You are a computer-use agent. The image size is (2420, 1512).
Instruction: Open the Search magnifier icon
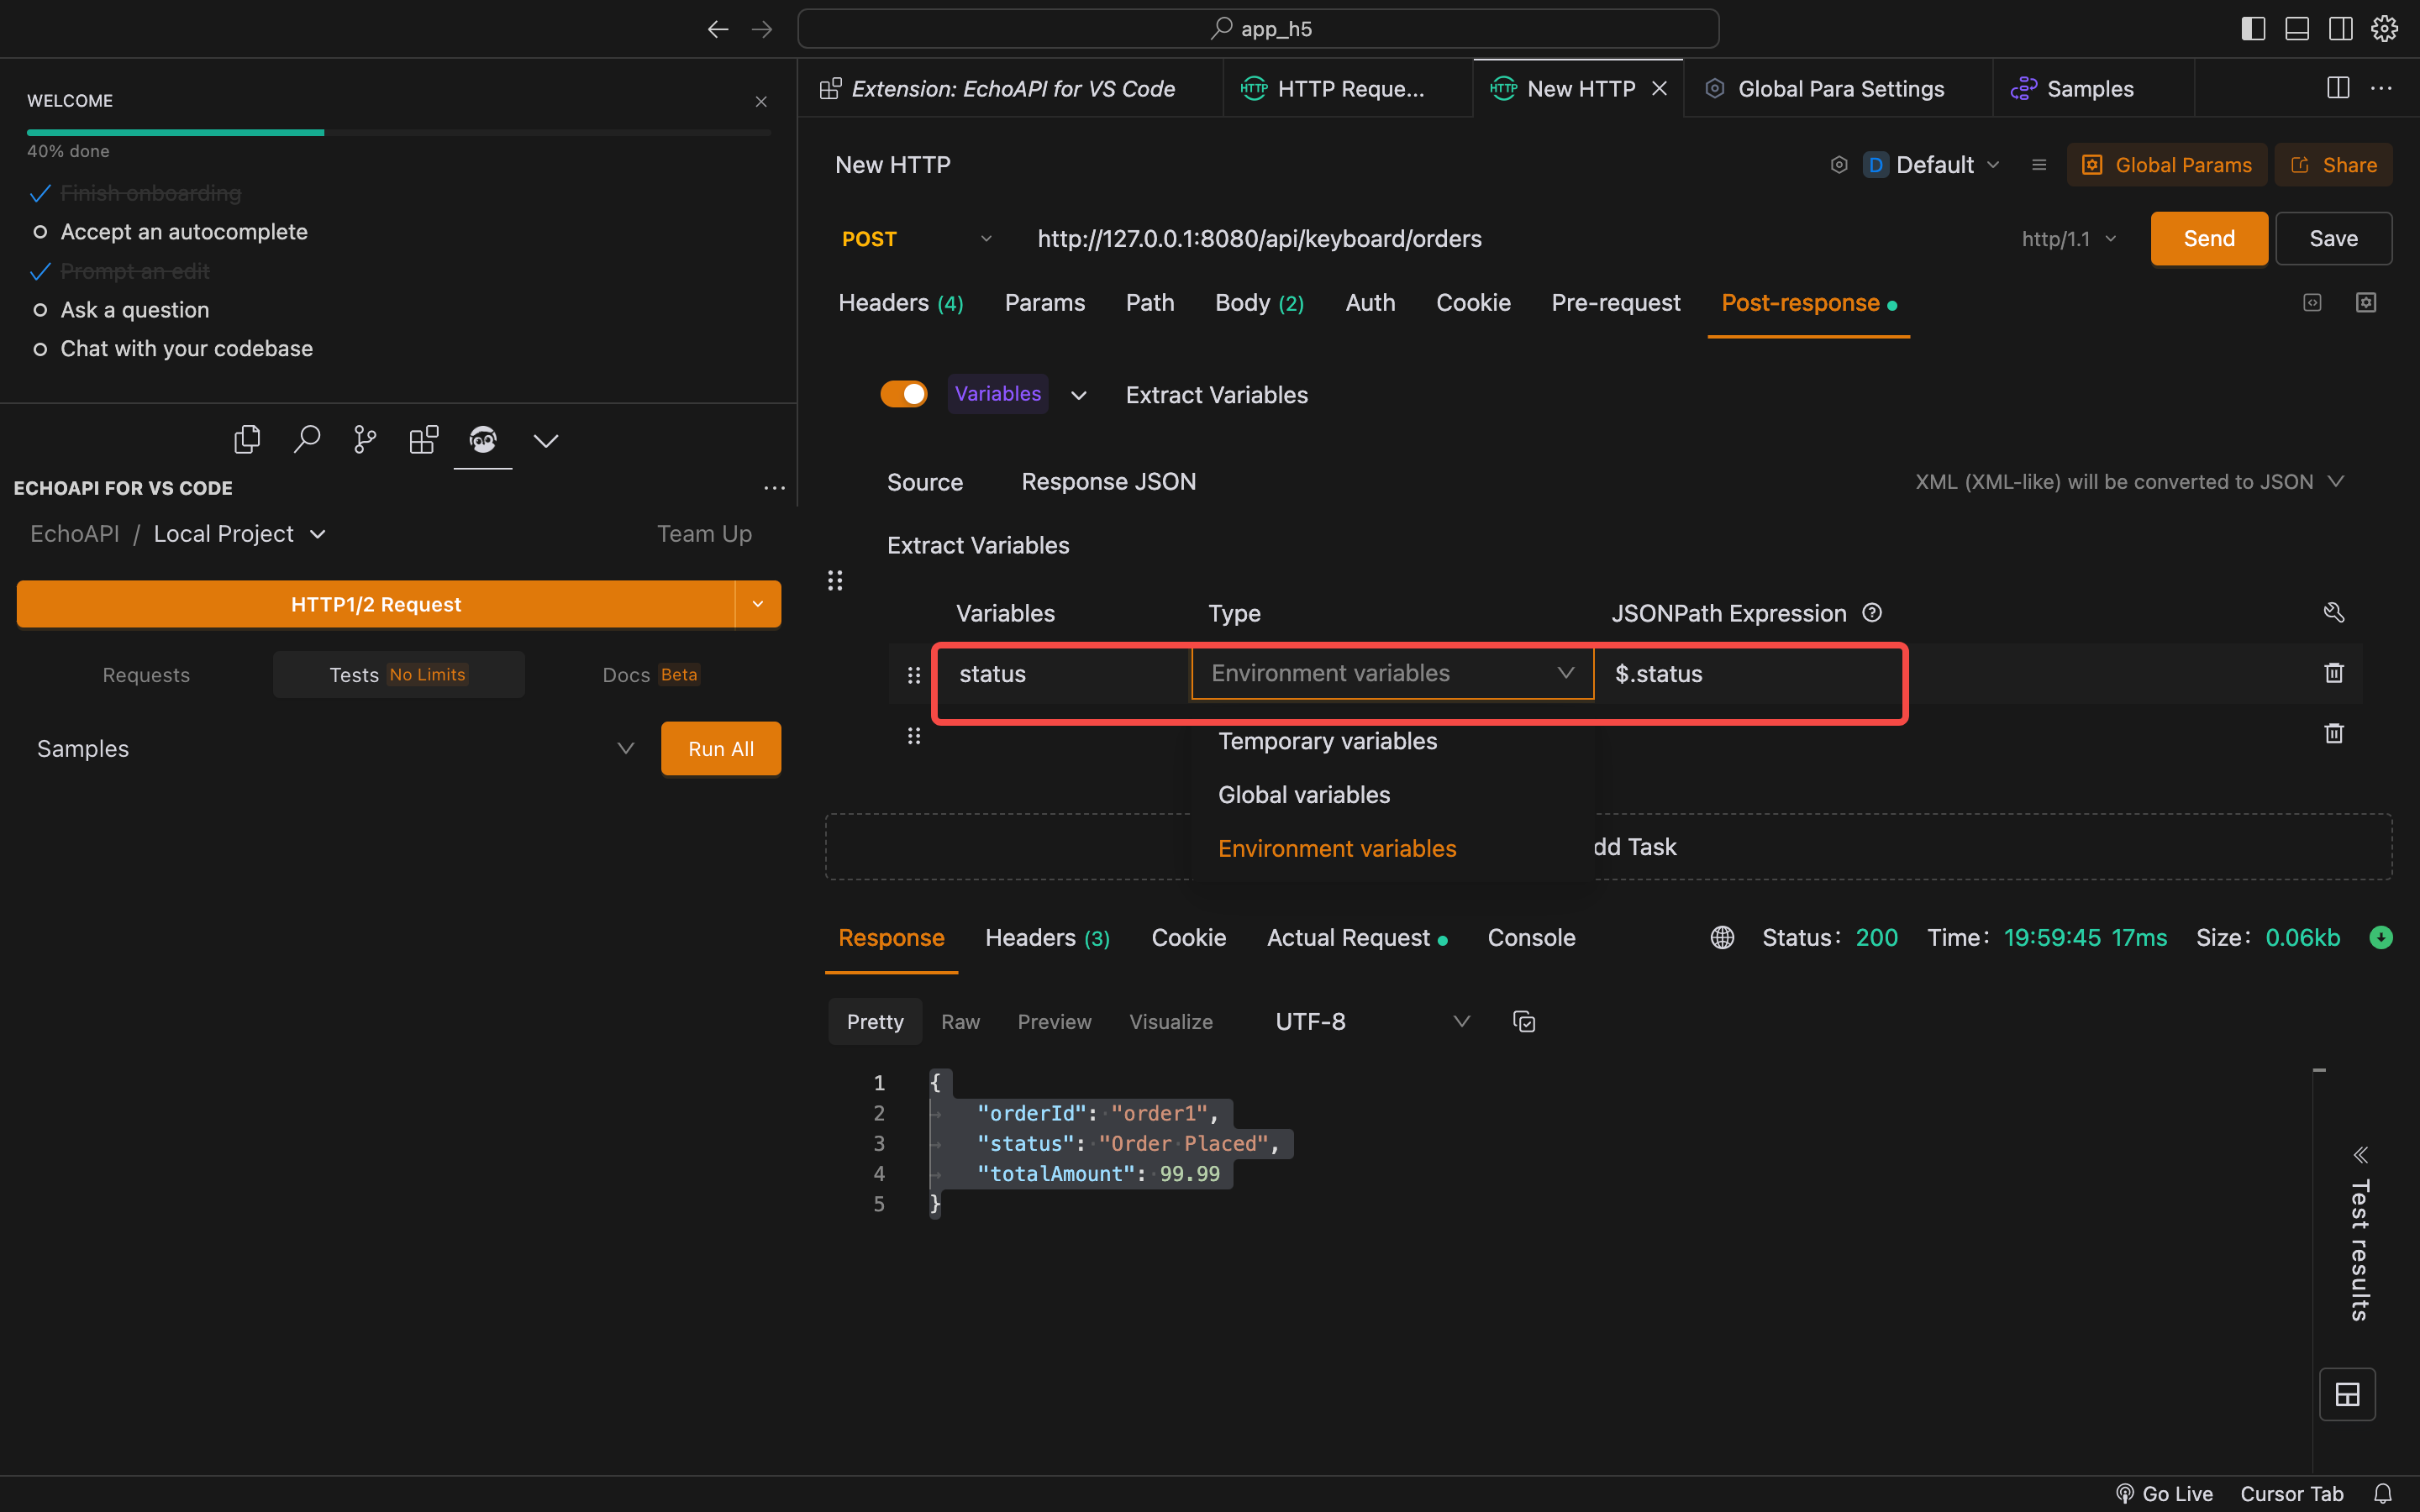[x=306, y=439]
